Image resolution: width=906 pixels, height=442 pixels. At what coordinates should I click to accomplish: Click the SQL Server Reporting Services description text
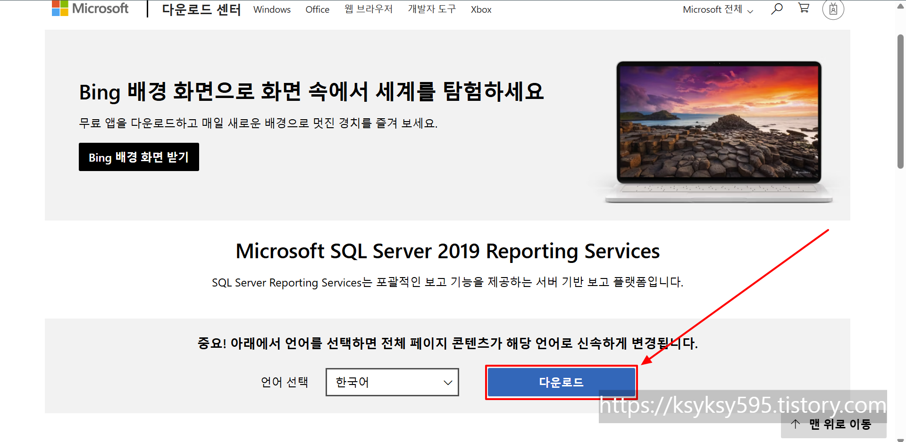[x=447, y=282]
